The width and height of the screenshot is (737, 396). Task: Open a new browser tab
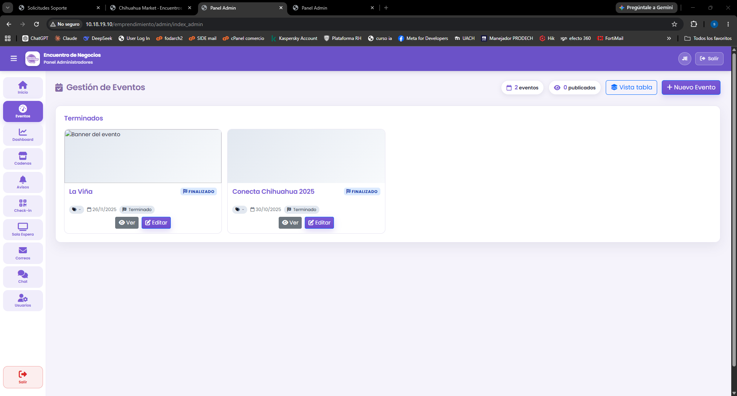[386, 8]
